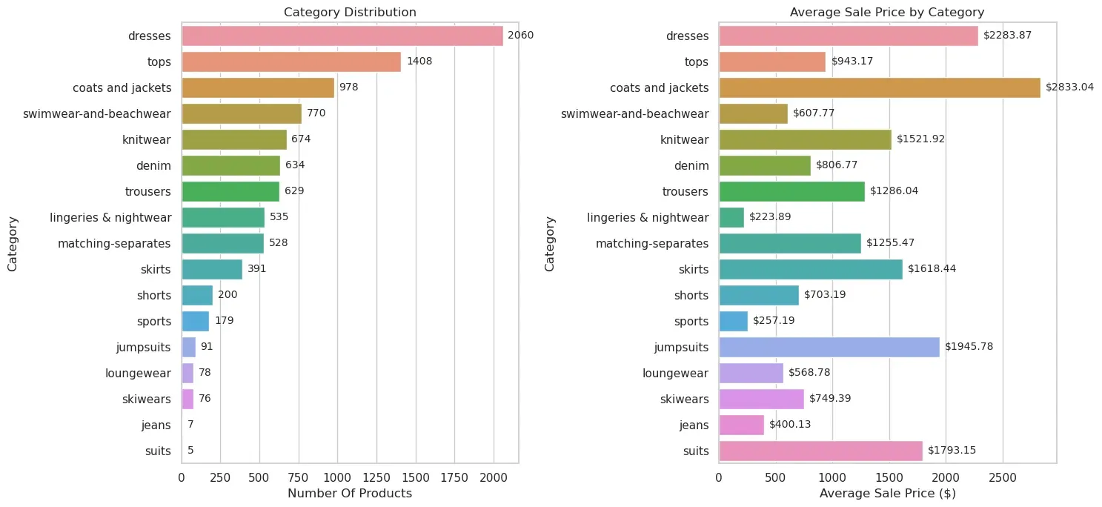
Task: Select the 674 knitwear count label
Action: (x=301, y=139)
